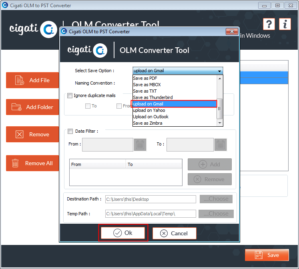Viewport: 299px width, 269px height.
Task: Open the From date calendar icon
Action: (140, 145)
